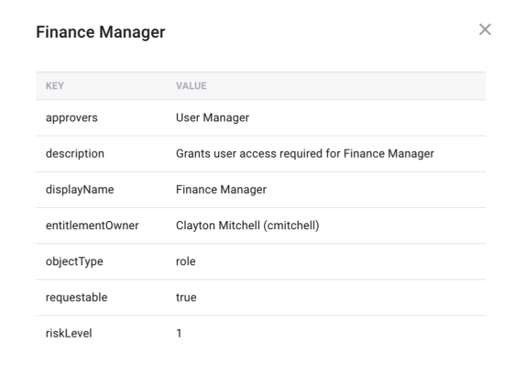Click the Finance Manager dialog title
This screenshot has height=365, width=525.
pyautogui.click(x=101, y=32)
